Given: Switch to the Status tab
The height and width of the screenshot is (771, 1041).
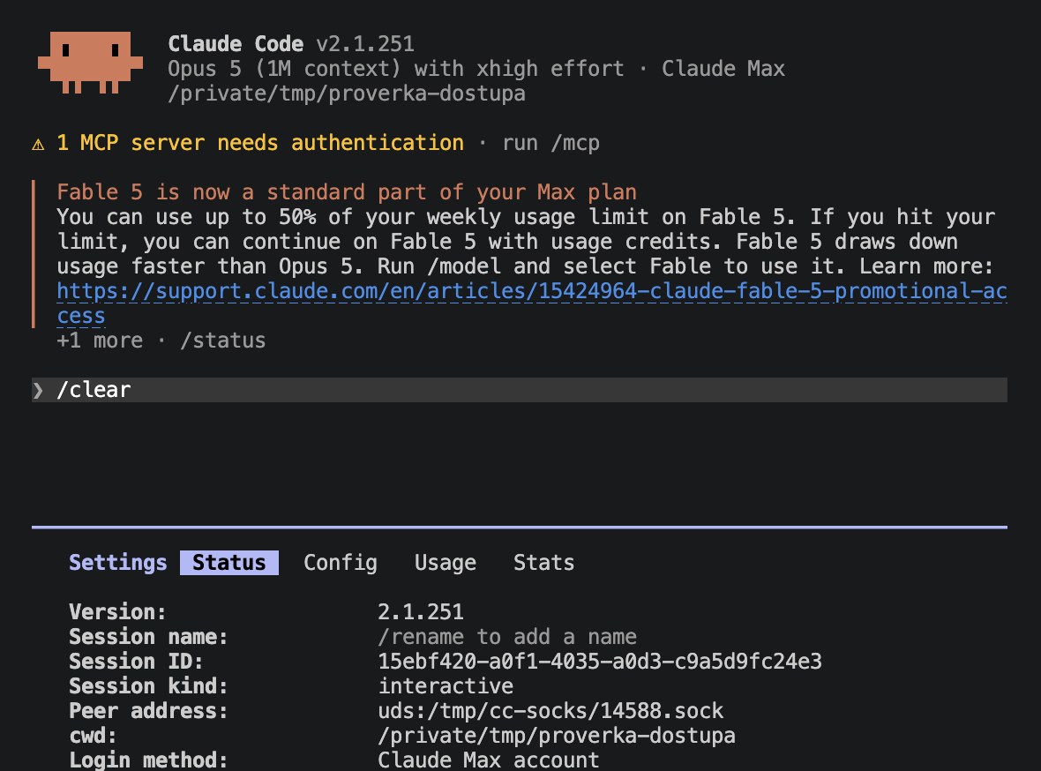Looking at the screenshot, I should point(229,563).
